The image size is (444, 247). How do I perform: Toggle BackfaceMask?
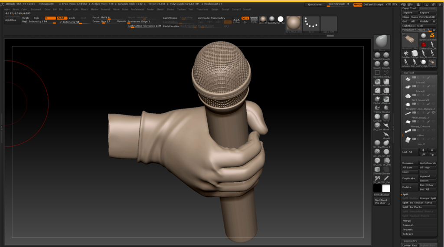click(x=171, y=26)
